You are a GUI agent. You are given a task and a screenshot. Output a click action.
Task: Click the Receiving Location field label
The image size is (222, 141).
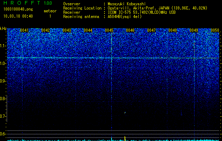82,8
